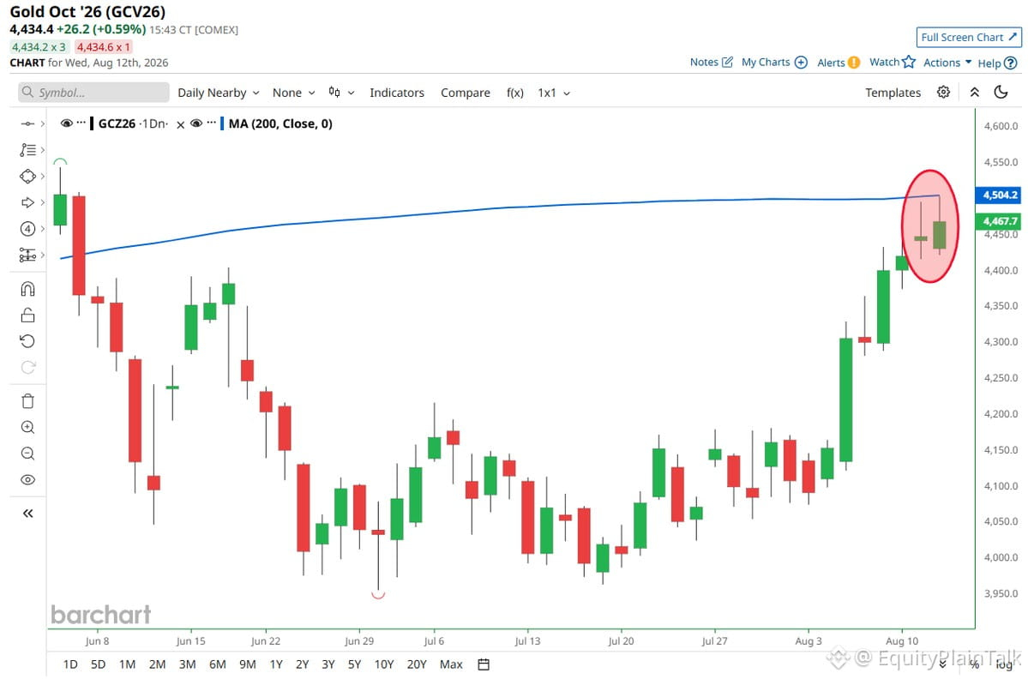The image size is (1028, 679).
Task: Open the chart settings gear
Action: (x=943, y=93)
